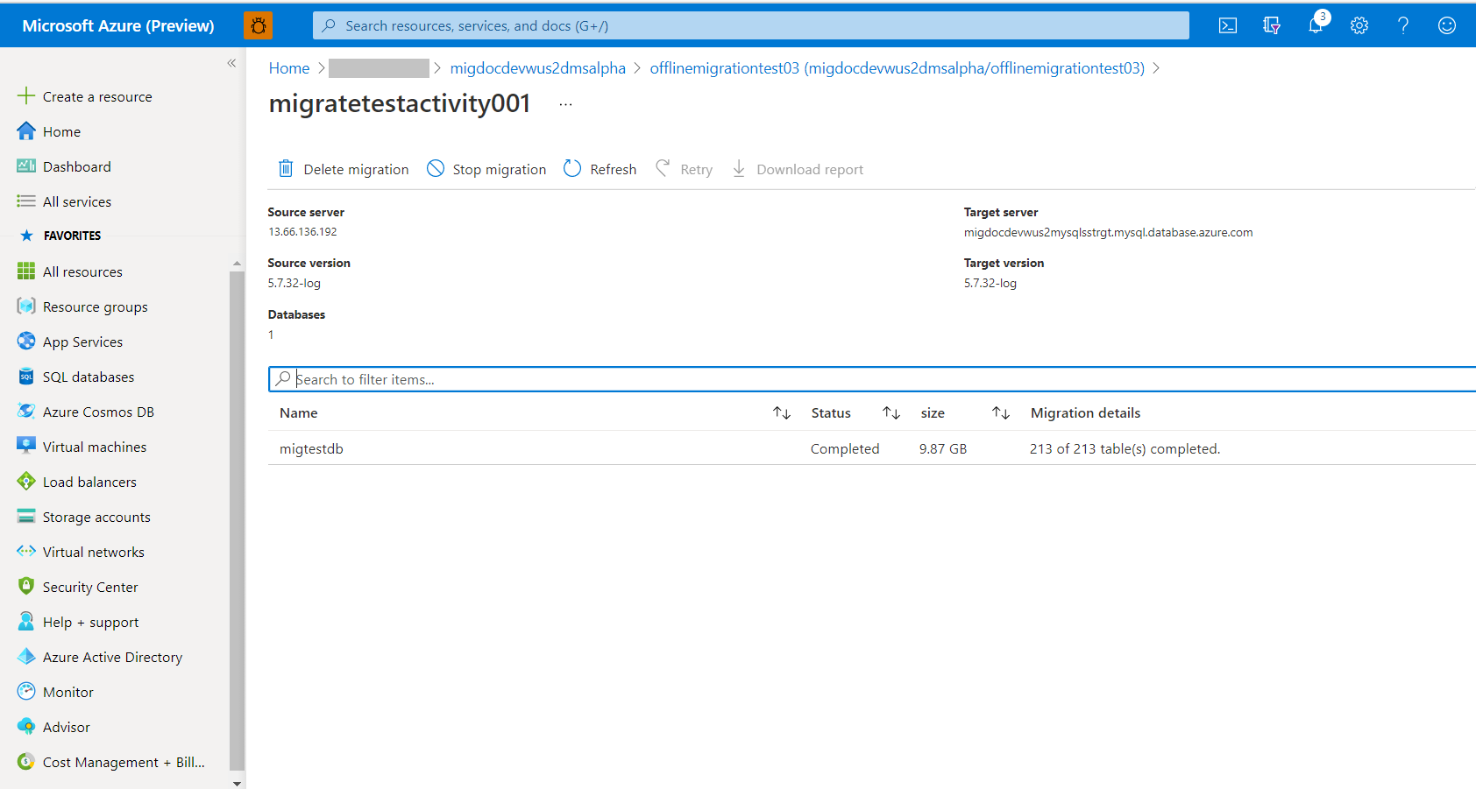
Task: Click the All resources grid icon
Action: [26, 271]
